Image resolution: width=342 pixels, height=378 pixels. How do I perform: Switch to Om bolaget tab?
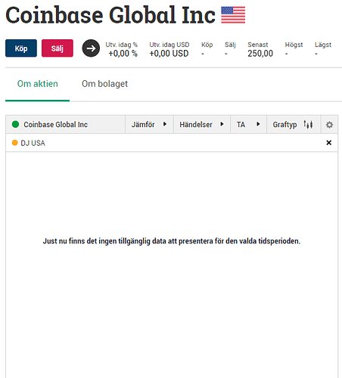pos(104,84)
